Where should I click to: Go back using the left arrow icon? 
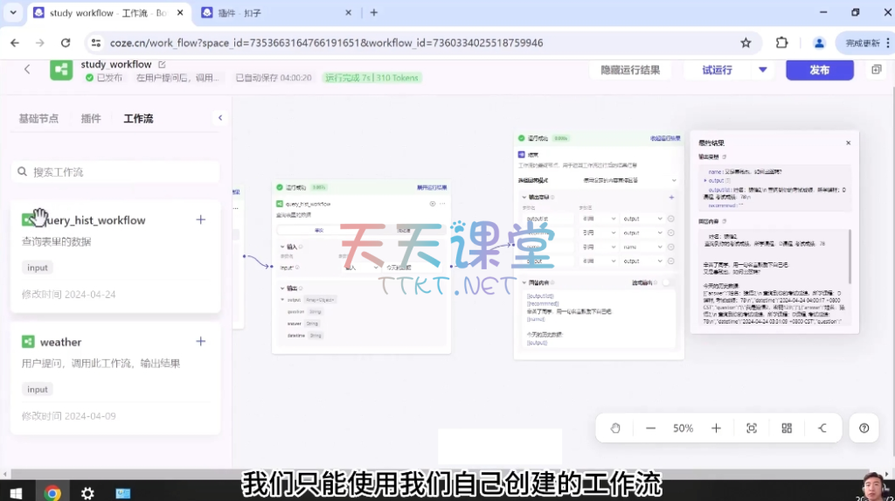[x=27, y=70]
